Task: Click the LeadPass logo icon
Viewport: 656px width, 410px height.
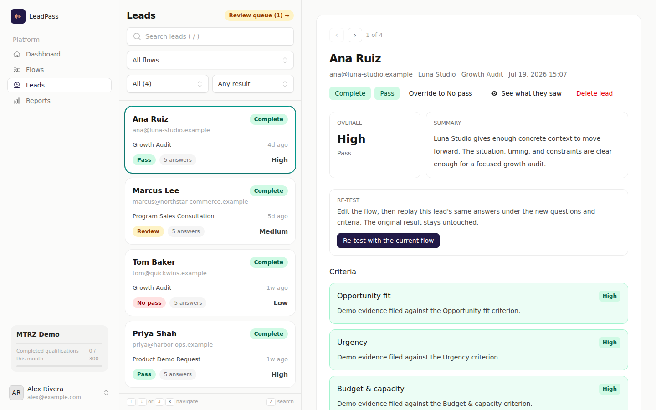Action: click(x=18, y=16)
